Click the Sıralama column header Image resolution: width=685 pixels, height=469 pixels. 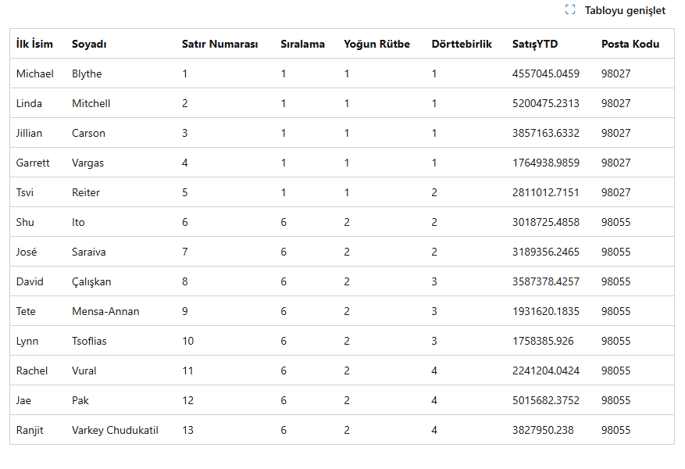point(302,44)
